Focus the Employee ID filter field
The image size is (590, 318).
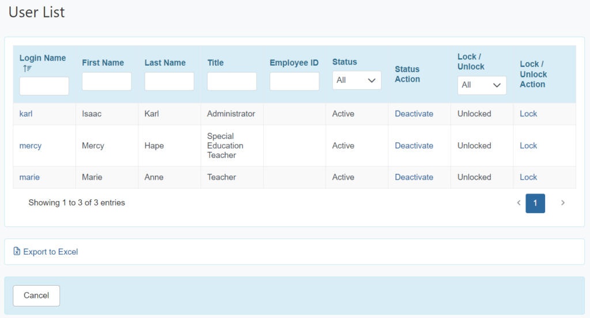[294, 81]
